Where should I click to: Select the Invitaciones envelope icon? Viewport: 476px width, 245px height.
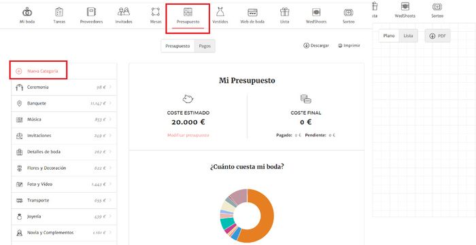(x=19, y=136)
